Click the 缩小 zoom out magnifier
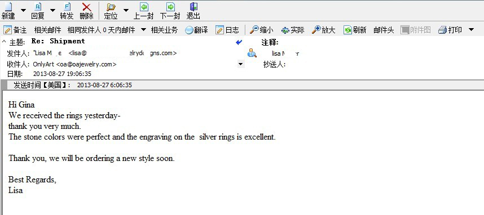Image resolution: width=484 pixels, height=215 pixels. point(254,30)
